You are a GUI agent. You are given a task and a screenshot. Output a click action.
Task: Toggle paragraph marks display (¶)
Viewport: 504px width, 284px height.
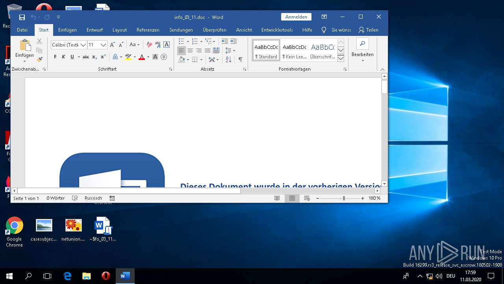coord(240,60)
